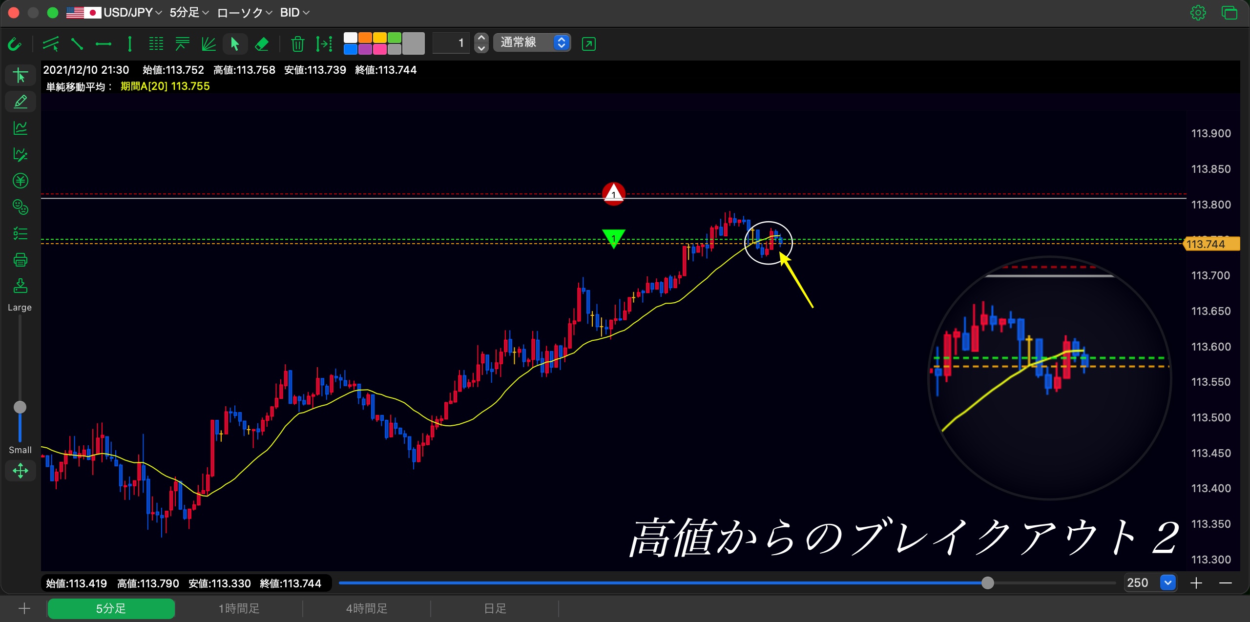Increase line width with stepper up arrow
The height and width of the screenshot is (622, 1250).
481,38
